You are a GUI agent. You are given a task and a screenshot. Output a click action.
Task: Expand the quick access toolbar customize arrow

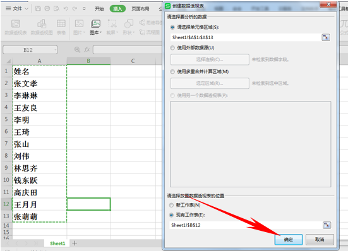tap(84, 9)
